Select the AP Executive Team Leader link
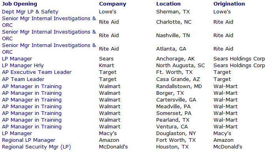275x156 pixels. point(37,72)
